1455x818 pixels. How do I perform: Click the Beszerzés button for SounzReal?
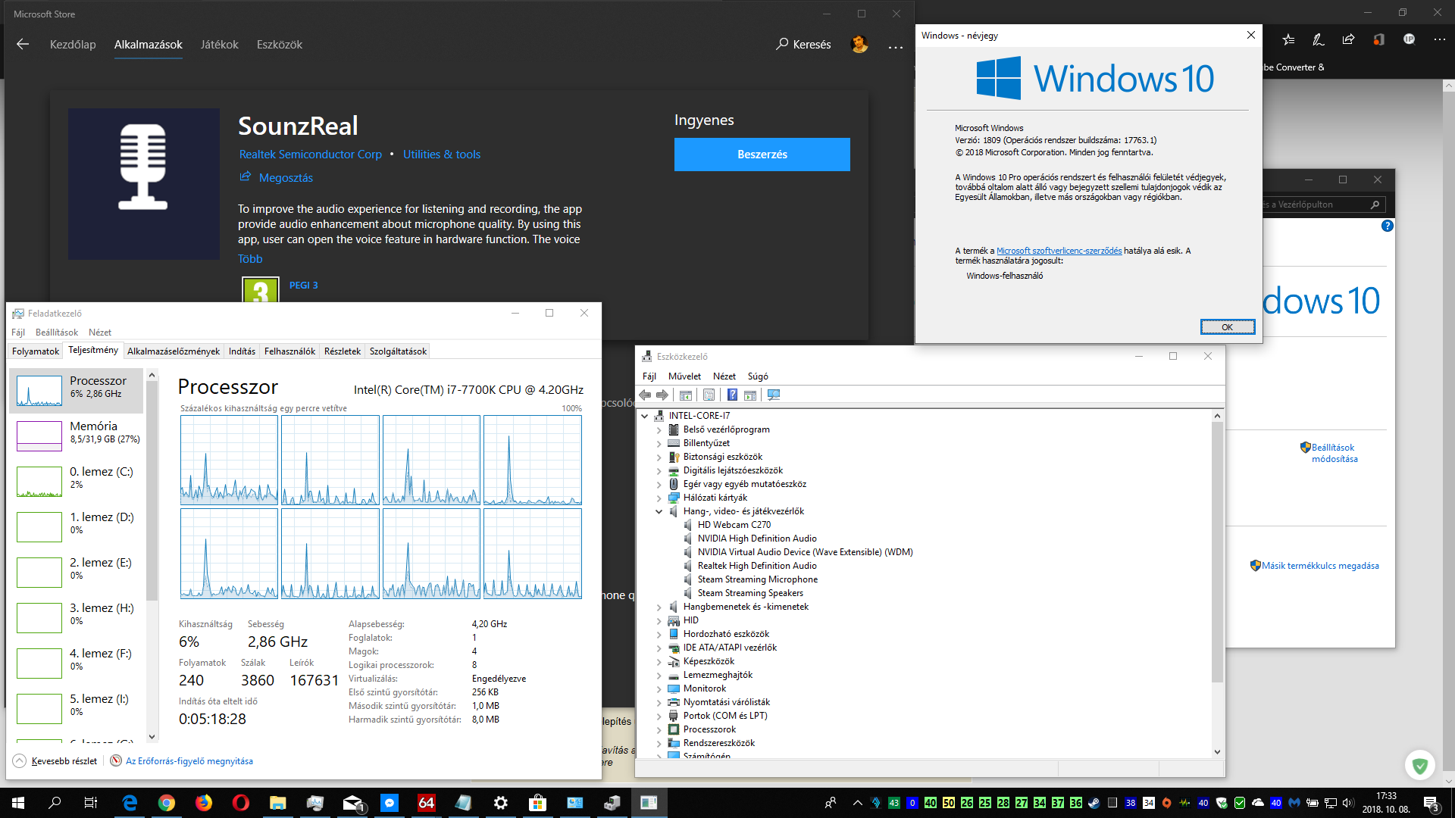coord(762,155)
